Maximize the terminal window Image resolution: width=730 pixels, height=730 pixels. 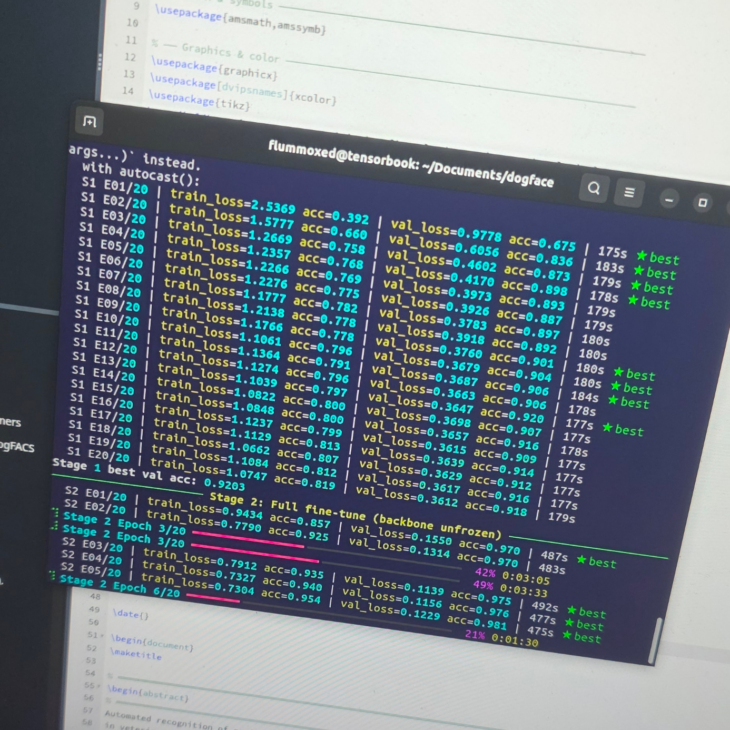tap(703, 203)
